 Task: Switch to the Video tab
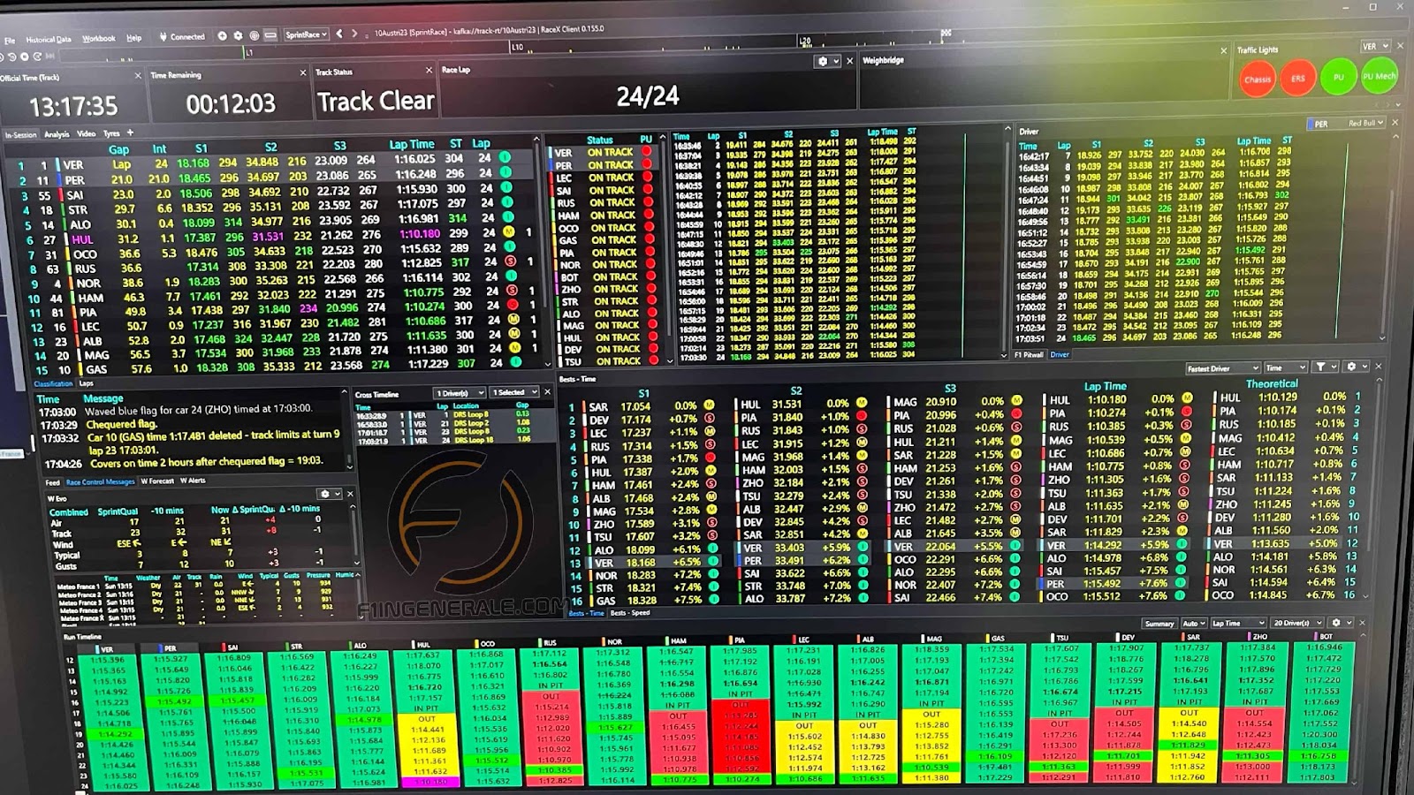pyautogui.click(x=86, y=133)
